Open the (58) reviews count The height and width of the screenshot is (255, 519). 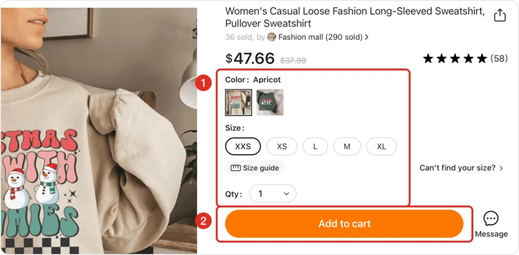tap(499, 59)
